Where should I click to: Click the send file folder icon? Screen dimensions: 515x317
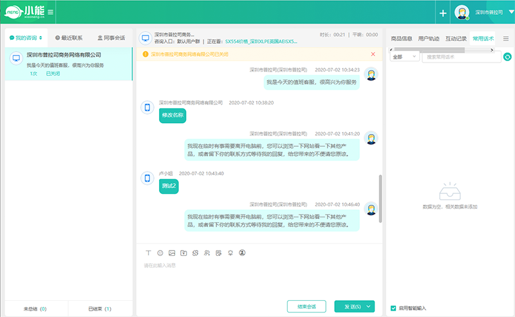pyautogui.click(x=183, y=253)
